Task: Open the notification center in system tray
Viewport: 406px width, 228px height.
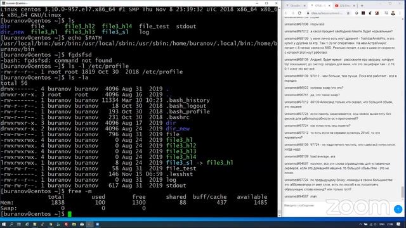Action: point(398,224)
